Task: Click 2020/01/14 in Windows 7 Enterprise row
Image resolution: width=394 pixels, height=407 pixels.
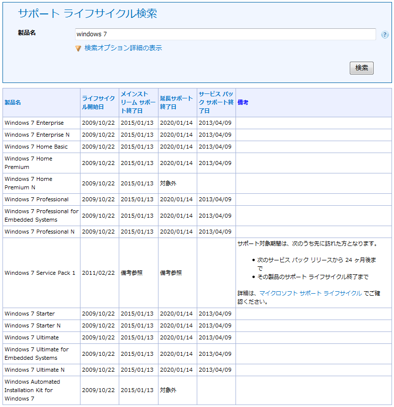Action: pos(176,123)
